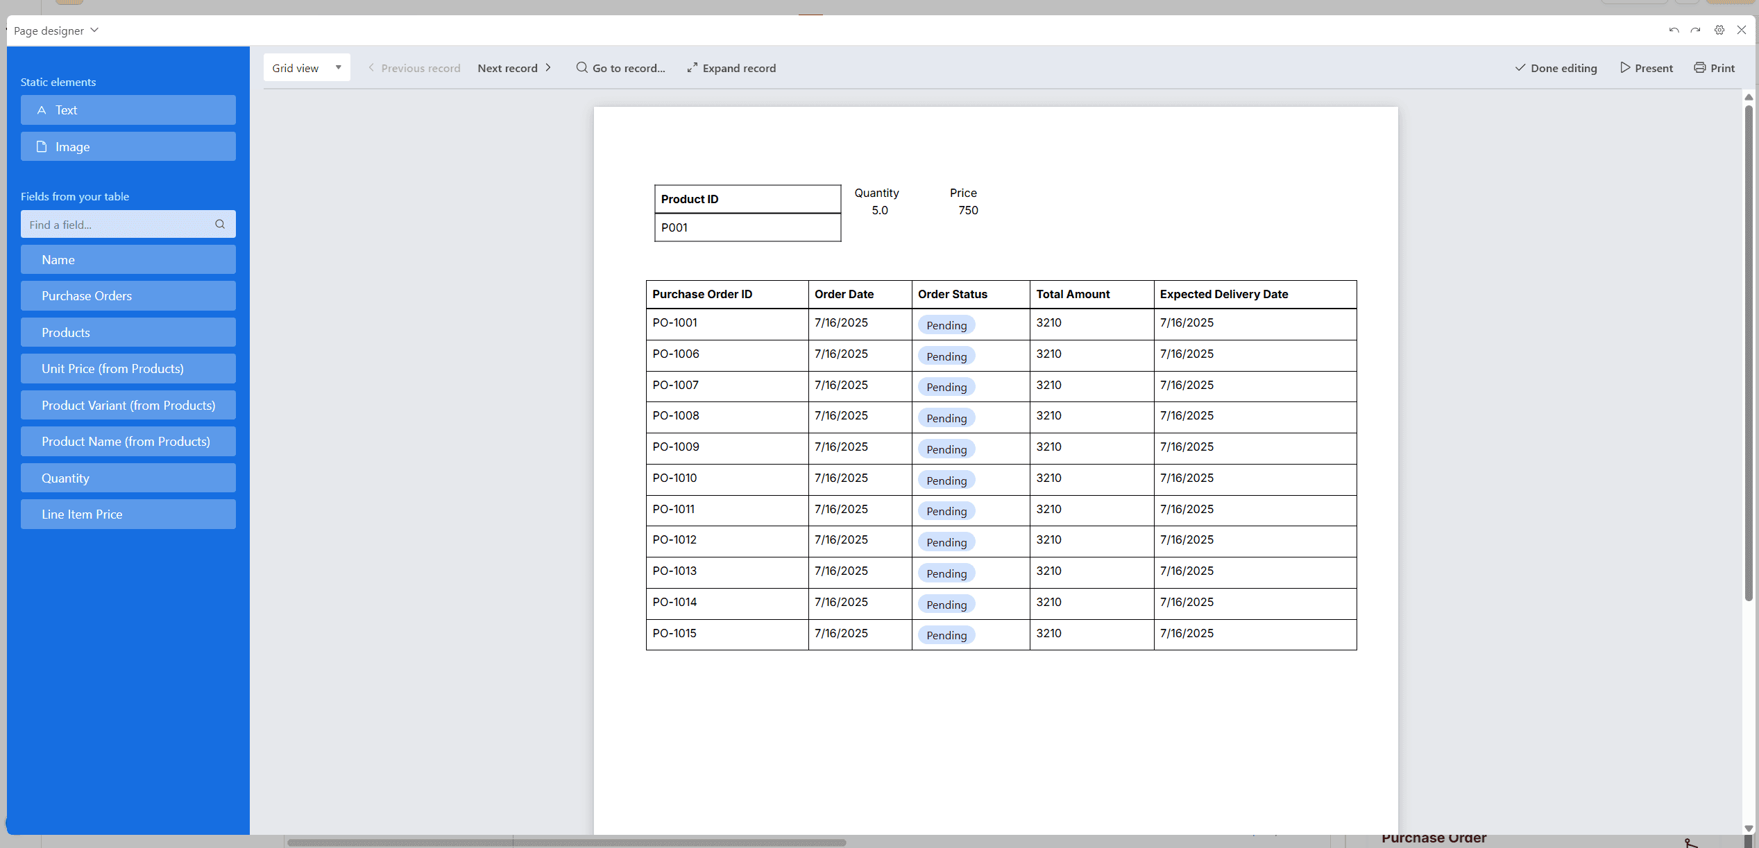Click Done editing checkmark
This screenshot has width=1759, height=848.
(x=1520, y=68)
